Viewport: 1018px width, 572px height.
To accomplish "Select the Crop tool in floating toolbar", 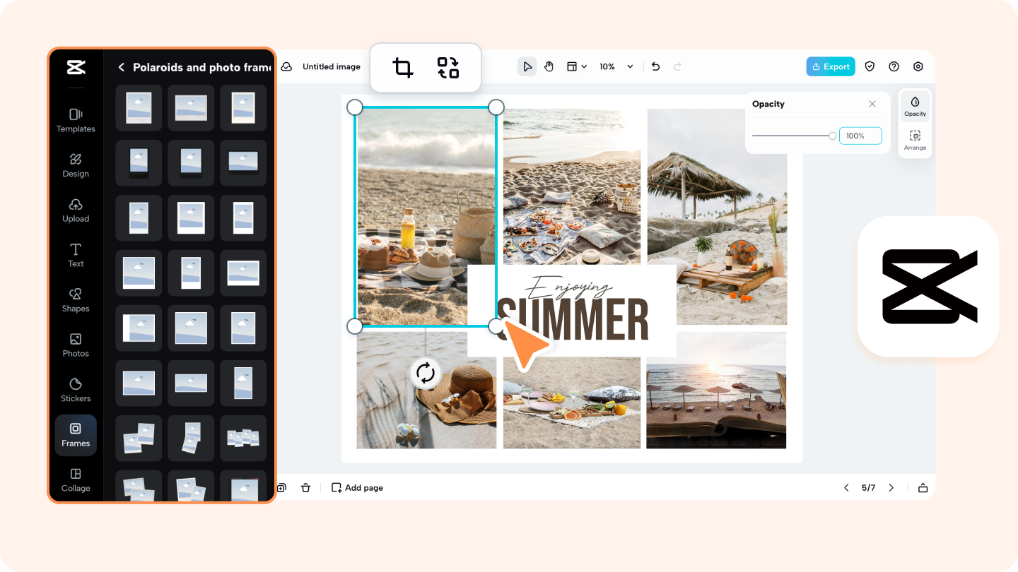I will click(403, 68).
